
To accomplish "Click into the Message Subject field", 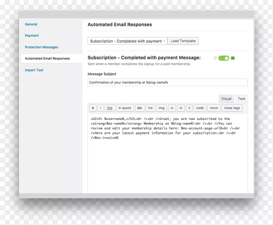I will pyautogui.click(x=167, y=82).
